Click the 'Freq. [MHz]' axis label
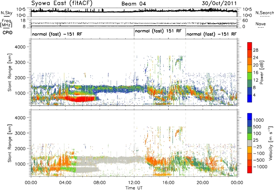 click(x=6, y=23)
